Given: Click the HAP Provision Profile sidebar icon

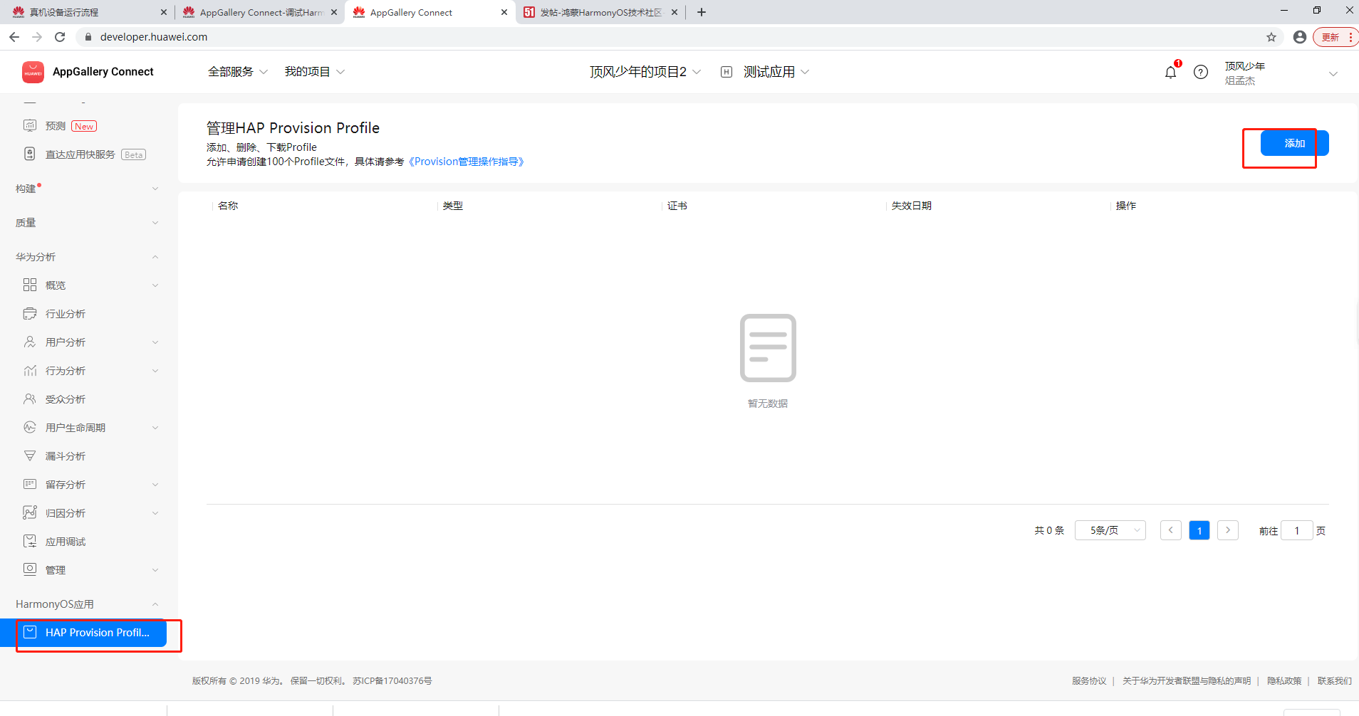Looking at the screenshot, I should click(x=30, y=632).
